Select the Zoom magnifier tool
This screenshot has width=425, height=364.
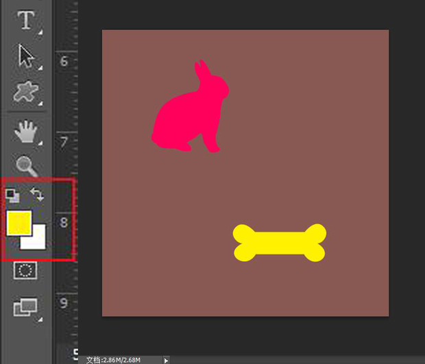pyautogui.click(x=27, y=166)
